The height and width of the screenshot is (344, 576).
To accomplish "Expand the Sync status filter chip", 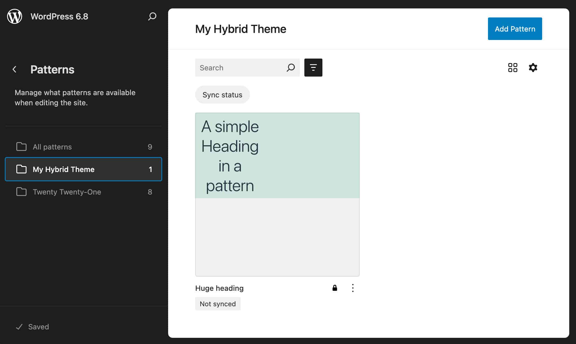I will [222, 95].
